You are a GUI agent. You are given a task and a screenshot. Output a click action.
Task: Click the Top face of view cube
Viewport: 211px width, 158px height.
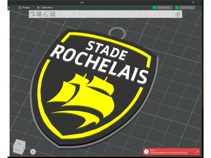click(19, 144)
